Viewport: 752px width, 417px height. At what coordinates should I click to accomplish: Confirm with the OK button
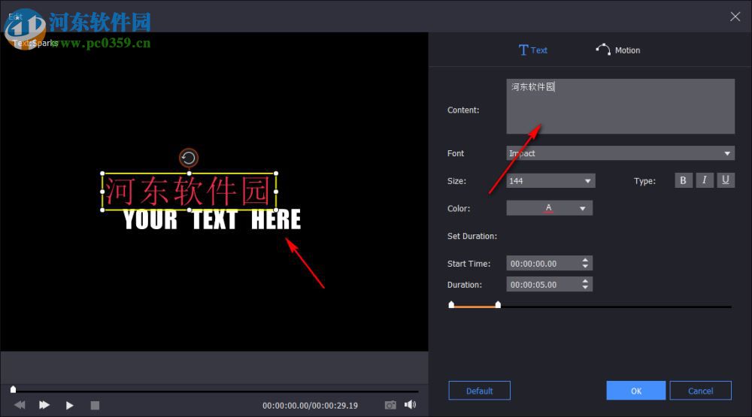pyautogui.click(x=636, y=391)
